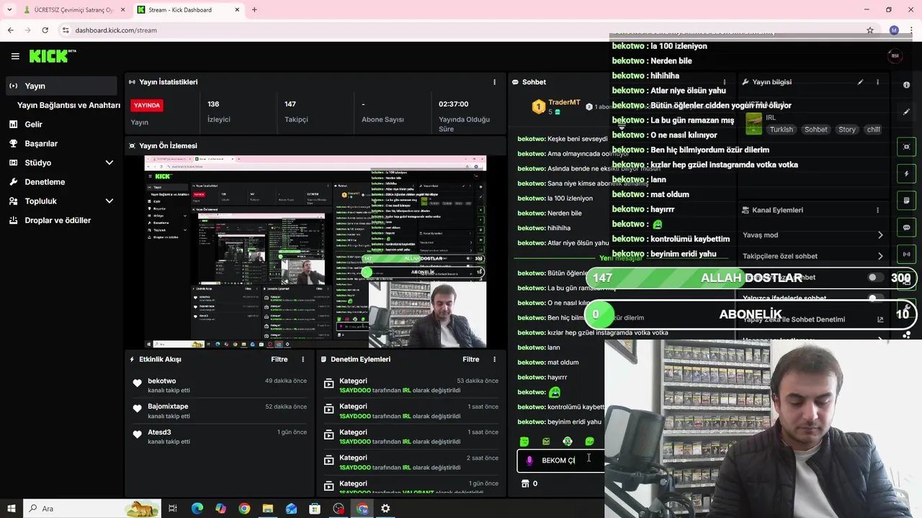Click the purple microphone icon in chat box

(x=529, y=460)
